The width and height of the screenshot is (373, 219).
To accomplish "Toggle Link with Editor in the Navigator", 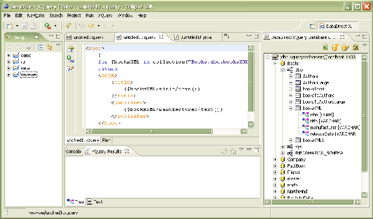I will tap(49, 47).
